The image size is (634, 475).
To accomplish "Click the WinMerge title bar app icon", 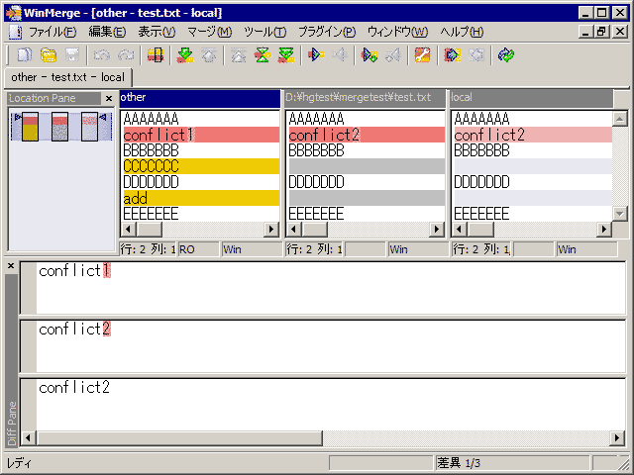I will (13, 13).
